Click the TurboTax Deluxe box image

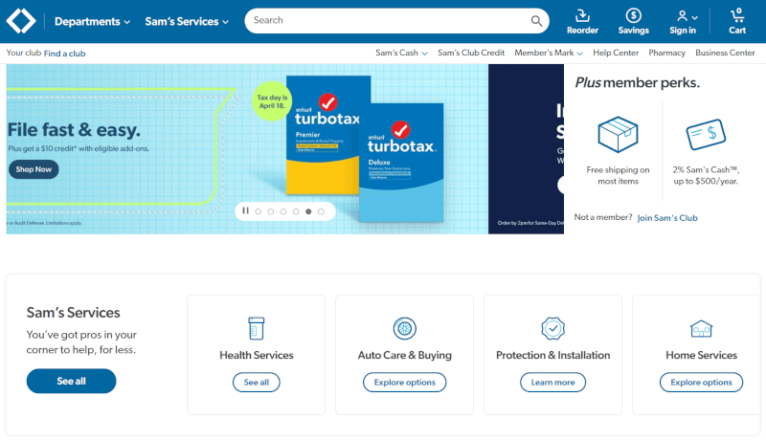(x=401, y=163)
